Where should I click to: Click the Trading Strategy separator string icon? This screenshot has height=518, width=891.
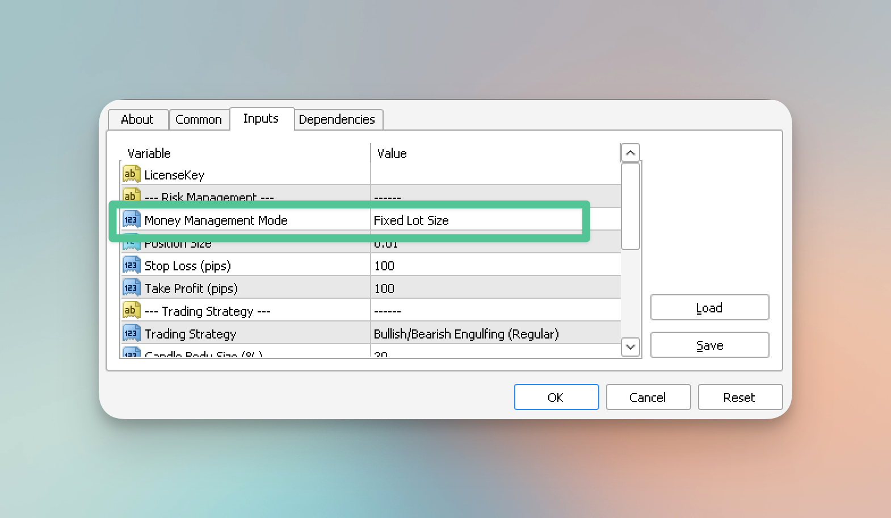pyautogui.click(x=131, y=311)
